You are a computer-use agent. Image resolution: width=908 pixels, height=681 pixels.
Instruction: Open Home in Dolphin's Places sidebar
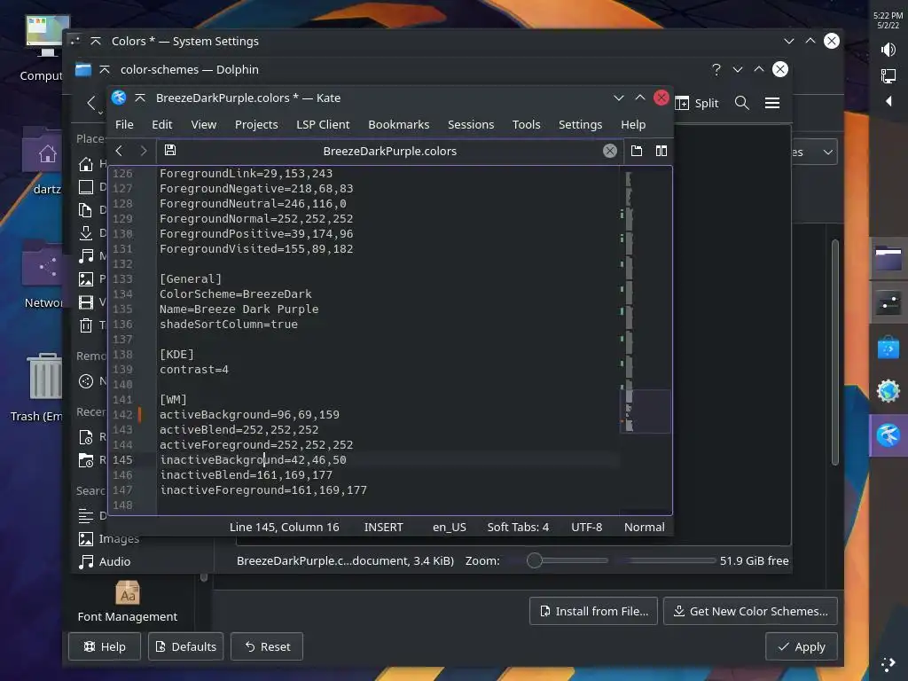point(86,164)
